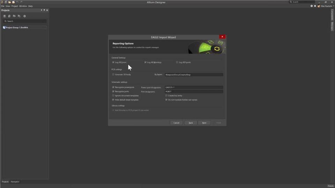
Task: Open Projects panel settings gear
Action: coord(24,16)
